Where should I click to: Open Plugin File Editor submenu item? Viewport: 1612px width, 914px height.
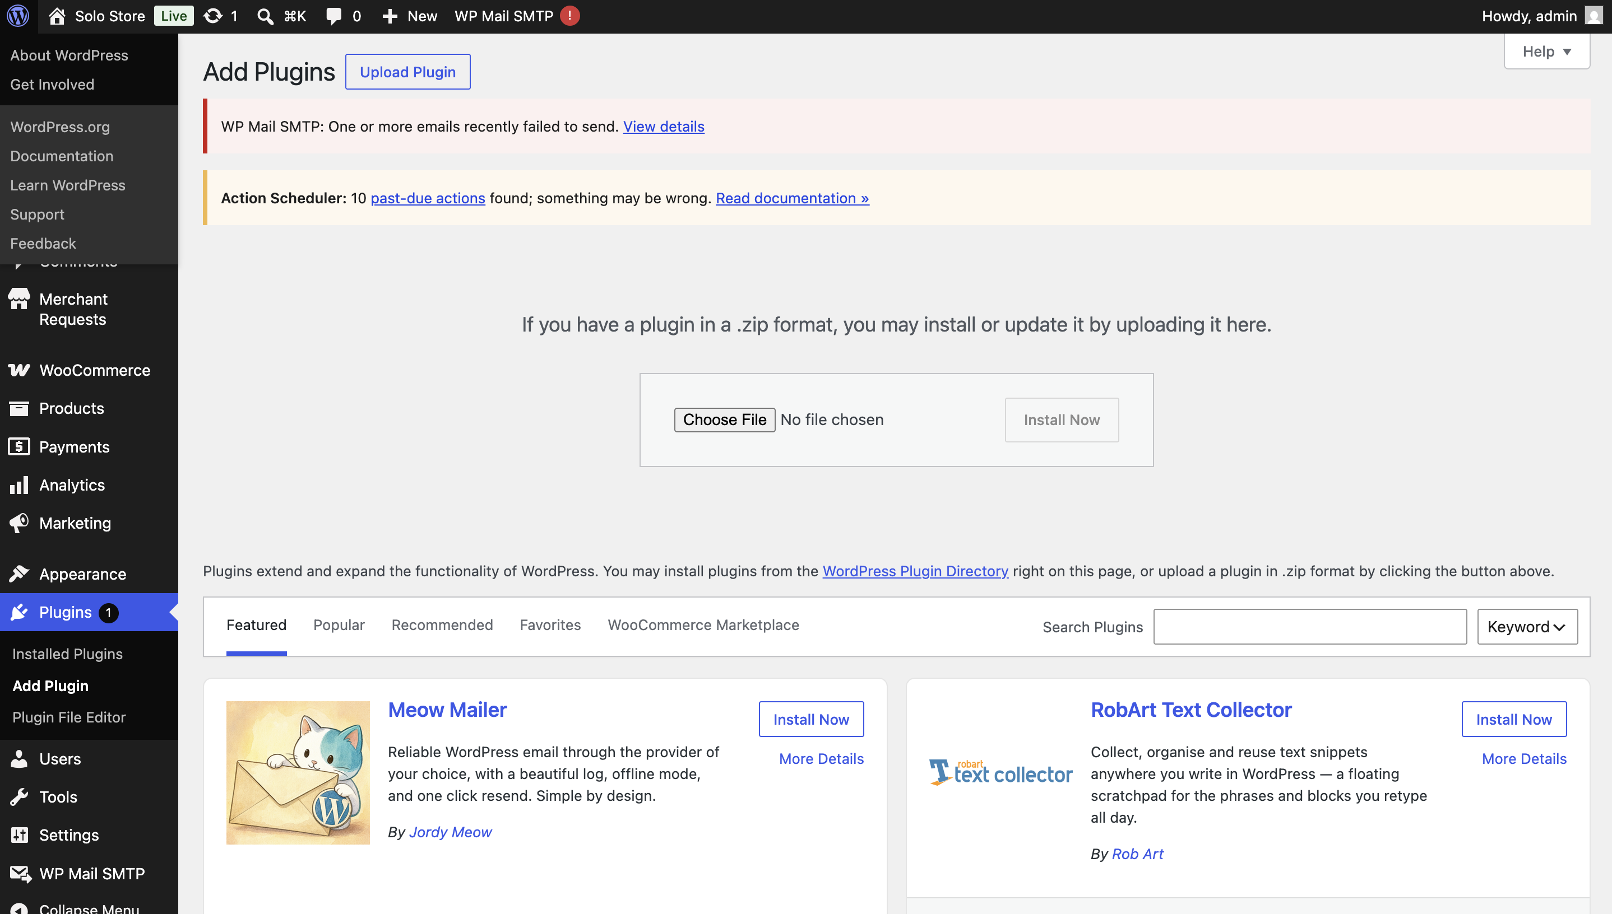[69, 717]
